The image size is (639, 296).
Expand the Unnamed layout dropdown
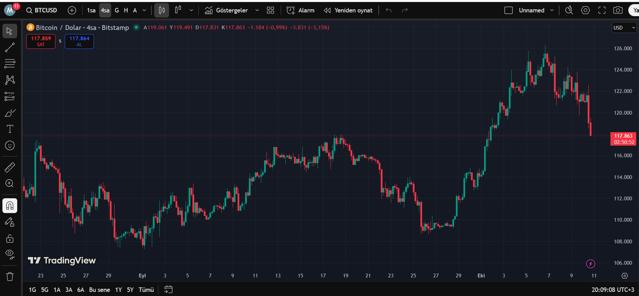coord(552,10)
